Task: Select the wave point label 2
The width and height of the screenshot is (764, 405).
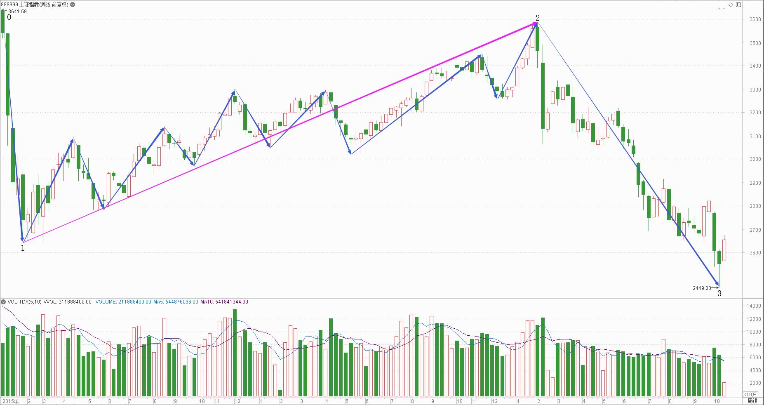Action: click(x=537, y=18)
